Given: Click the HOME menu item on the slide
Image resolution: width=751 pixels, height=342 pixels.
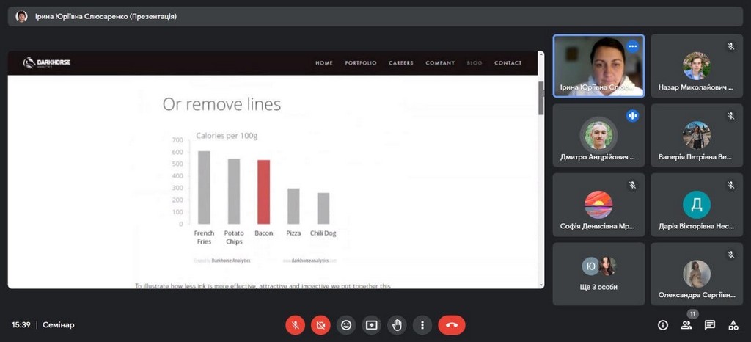Looking at the screenshot, I should point(324,63).
